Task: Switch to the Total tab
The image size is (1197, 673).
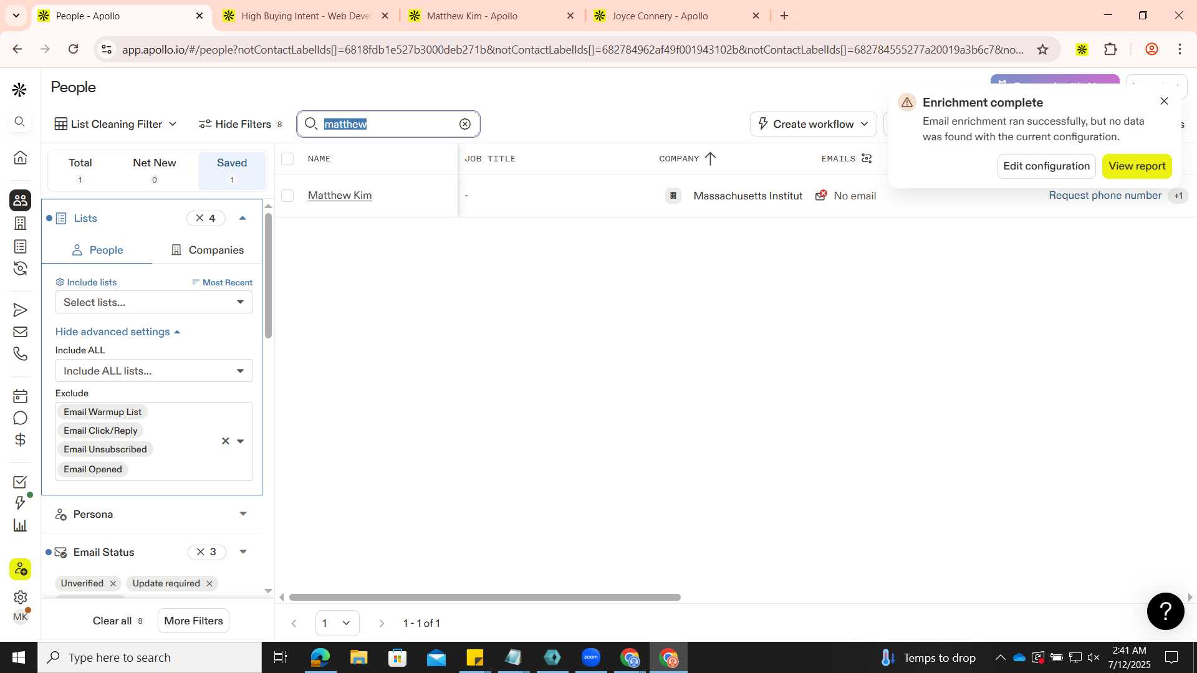Action: pyautogui.click(x=80, y=170)
